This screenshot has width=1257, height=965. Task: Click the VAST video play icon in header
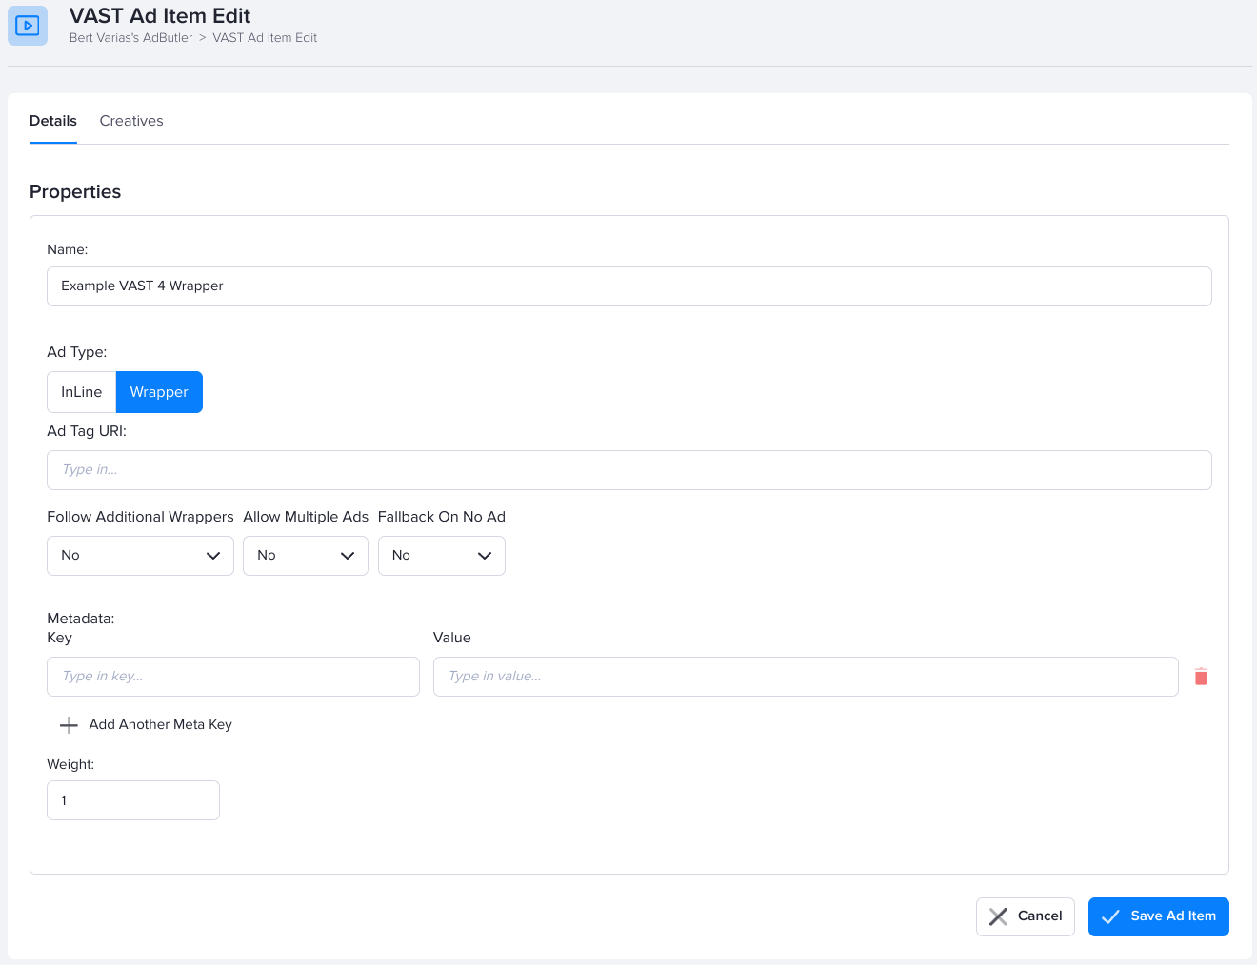click(x=28, y=26)
